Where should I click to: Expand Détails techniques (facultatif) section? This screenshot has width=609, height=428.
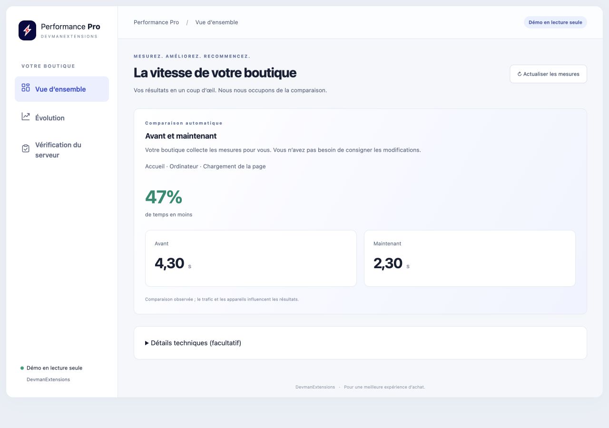[x=360, y=343]
